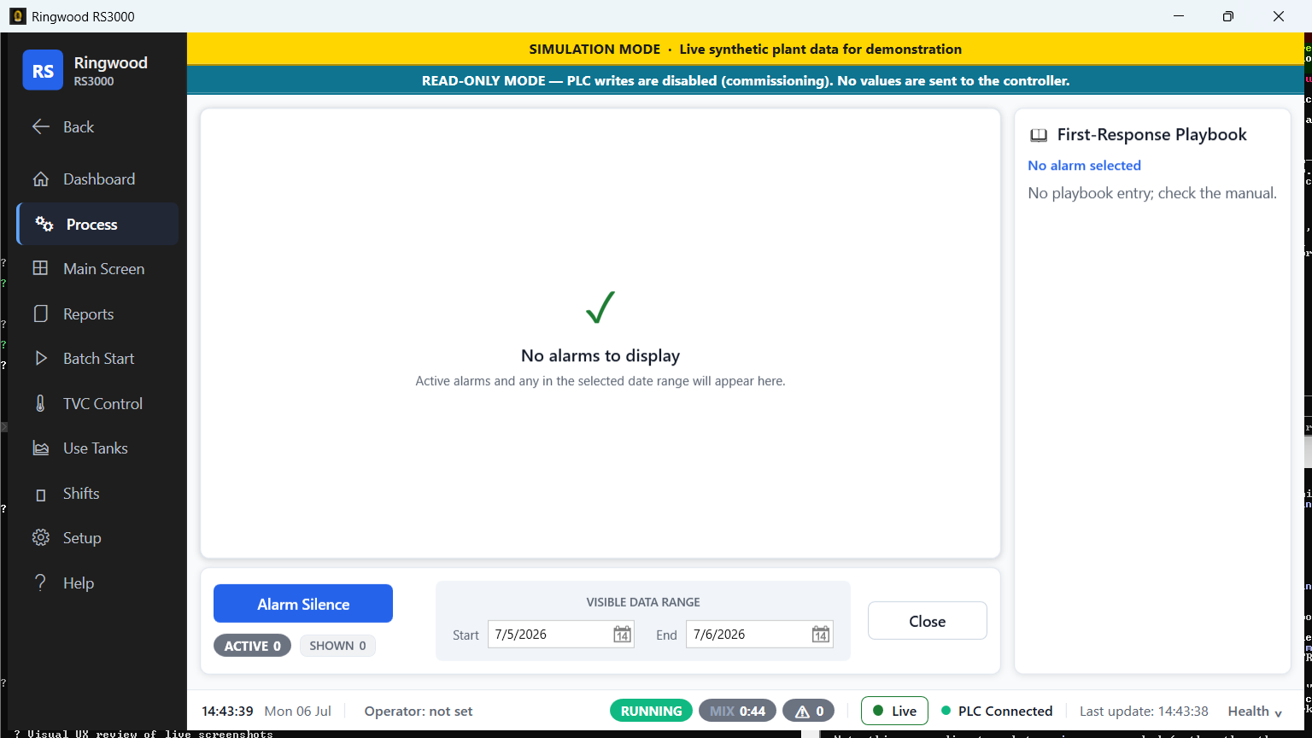Toggle the Live status button
The image size is (1312, 738).
click(x=893, y=711)
